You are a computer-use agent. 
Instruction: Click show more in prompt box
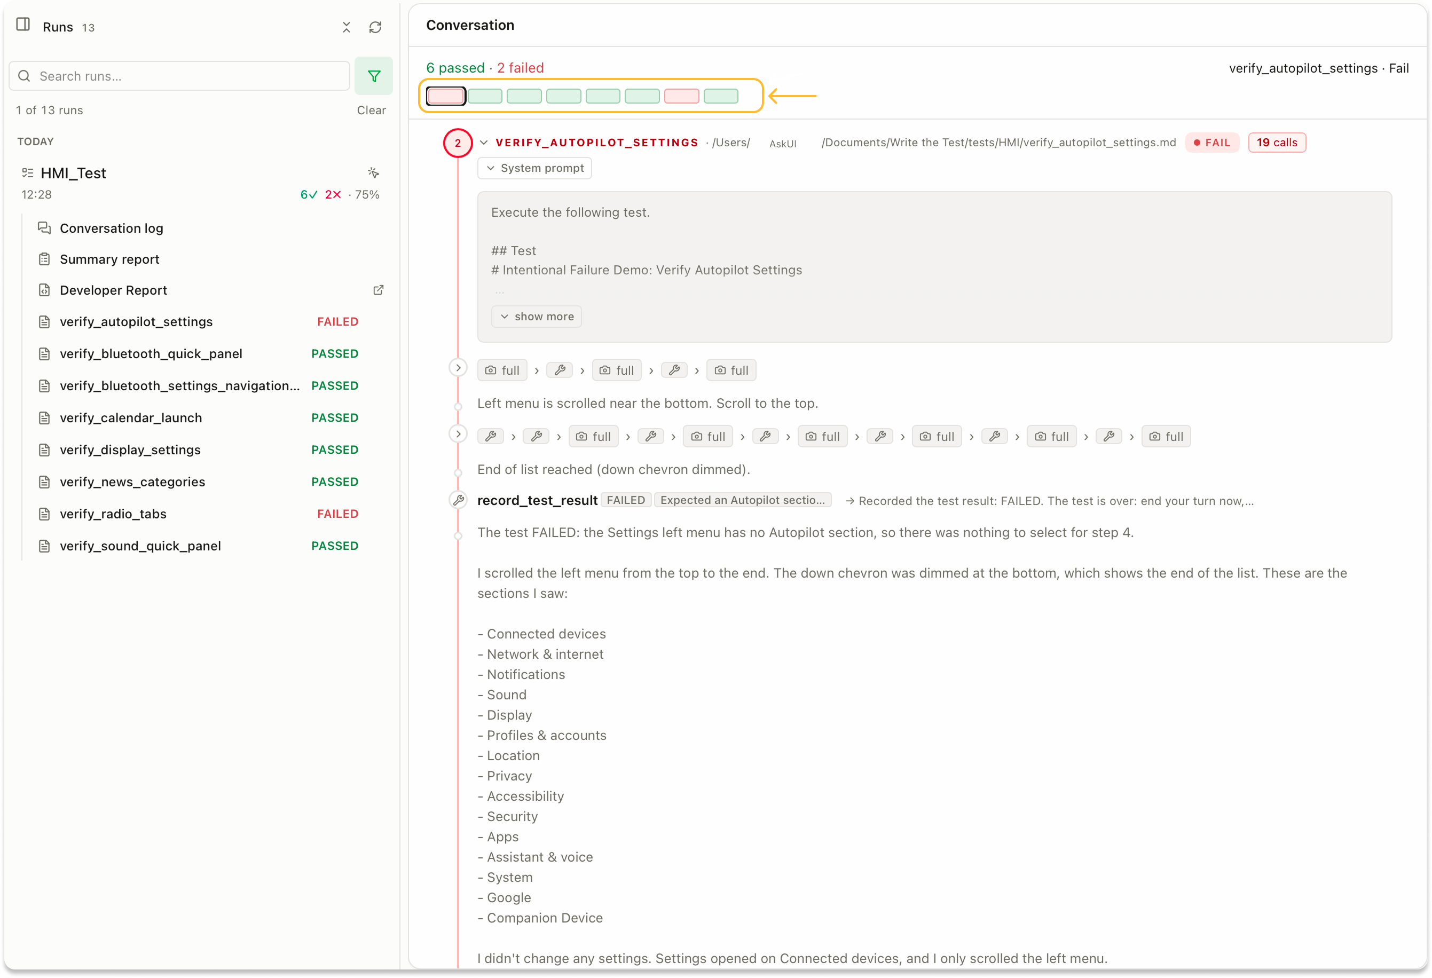(x=537, y=317)
